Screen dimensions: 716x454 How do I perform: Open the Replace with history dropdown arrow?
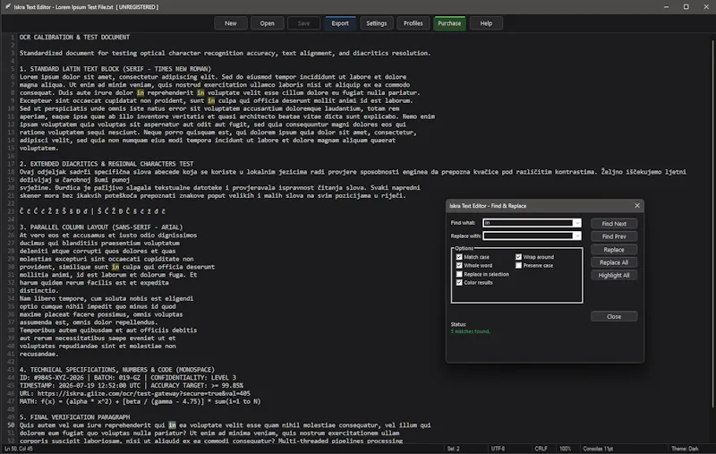coord(577,236)
